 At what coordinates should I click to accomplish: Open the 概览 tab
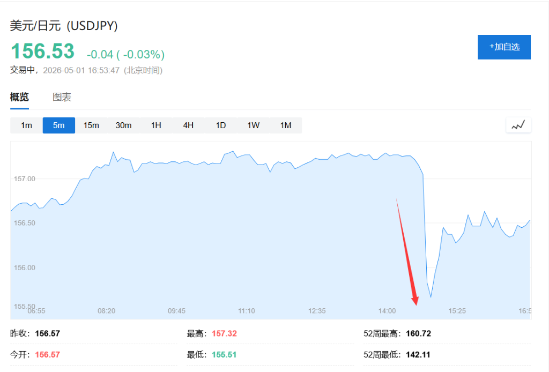(x=19, y=97)
